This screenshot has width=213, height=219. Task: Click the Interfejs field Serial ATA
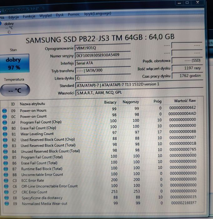point(103,63)
